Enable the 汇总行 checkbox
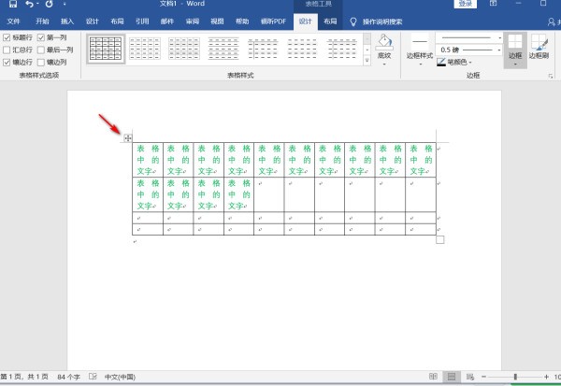The width and height of the screenshot is (561, 386). click(7, 50)
